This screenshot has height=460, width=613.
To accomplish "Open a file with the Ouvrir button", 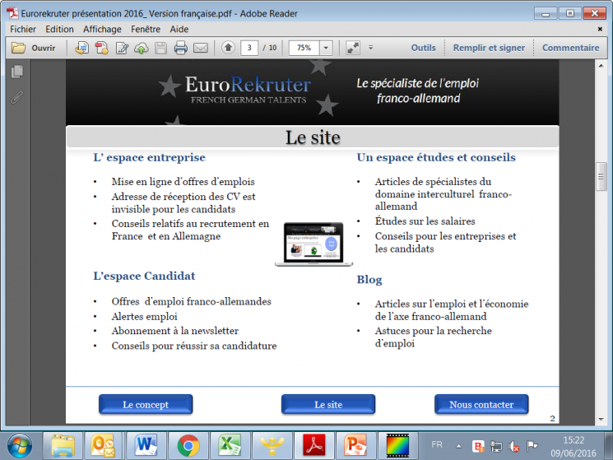I will tap(33, 48).
